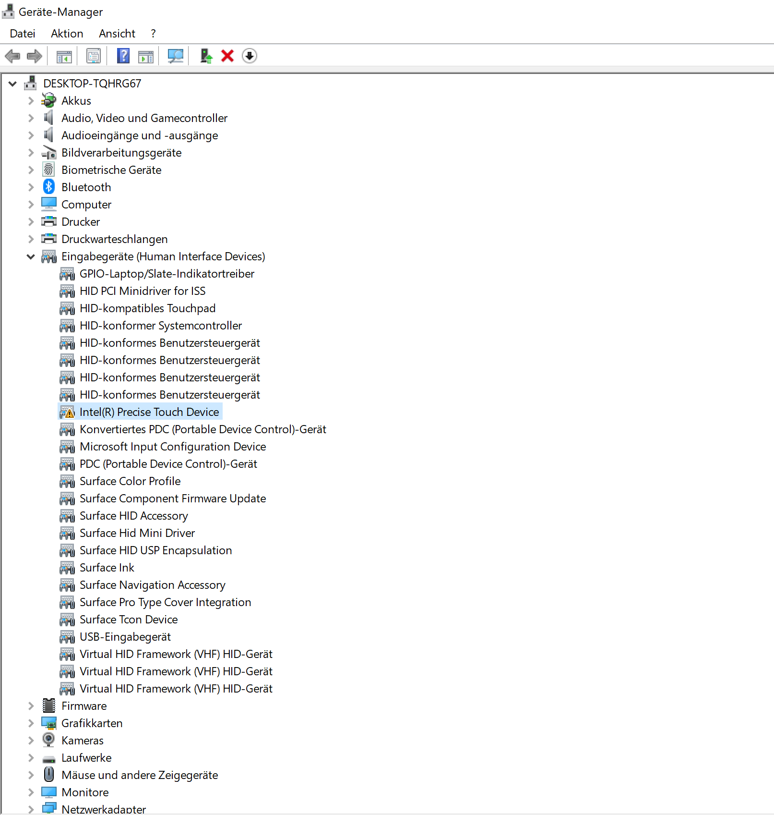Select Surface Navigation Accessory
This screenshot has width=774, height=815.
(153, 585)
